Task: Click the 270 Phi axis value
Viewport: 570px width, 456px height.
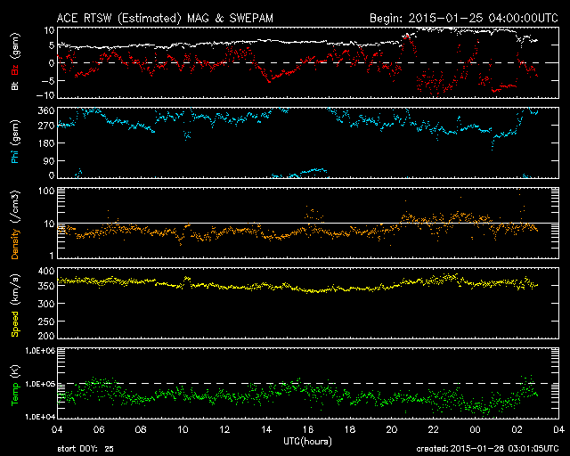Action: click(46, 126)
